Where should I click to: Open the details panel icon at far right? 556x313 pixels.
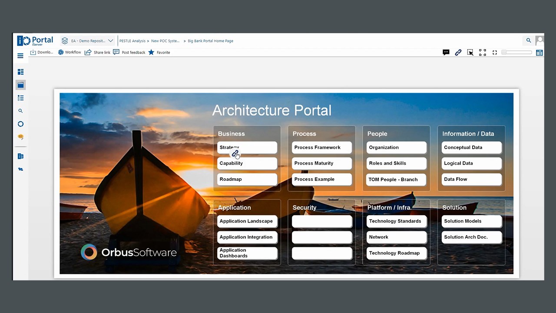point(539,53)
